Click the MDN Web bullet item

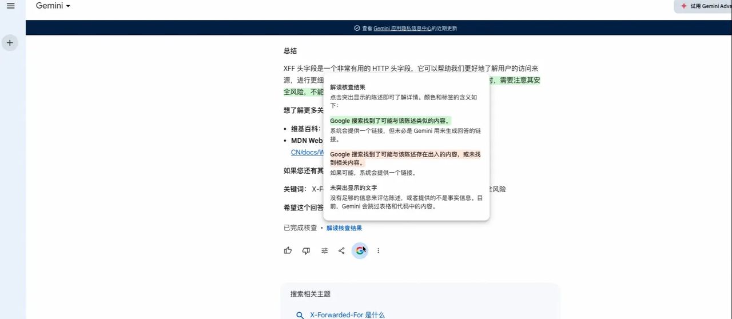click(x=307, y=141)
